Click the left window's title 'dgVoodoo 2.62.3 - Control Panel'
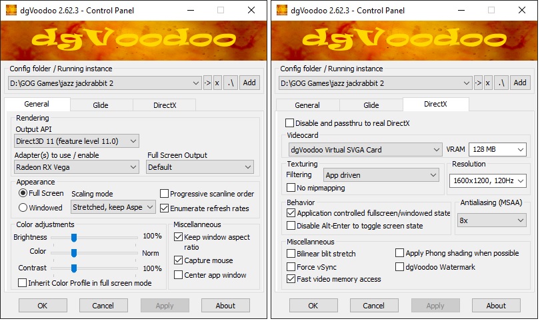The width and height of the screenshot is (540, 321). [x=77, y=10]
